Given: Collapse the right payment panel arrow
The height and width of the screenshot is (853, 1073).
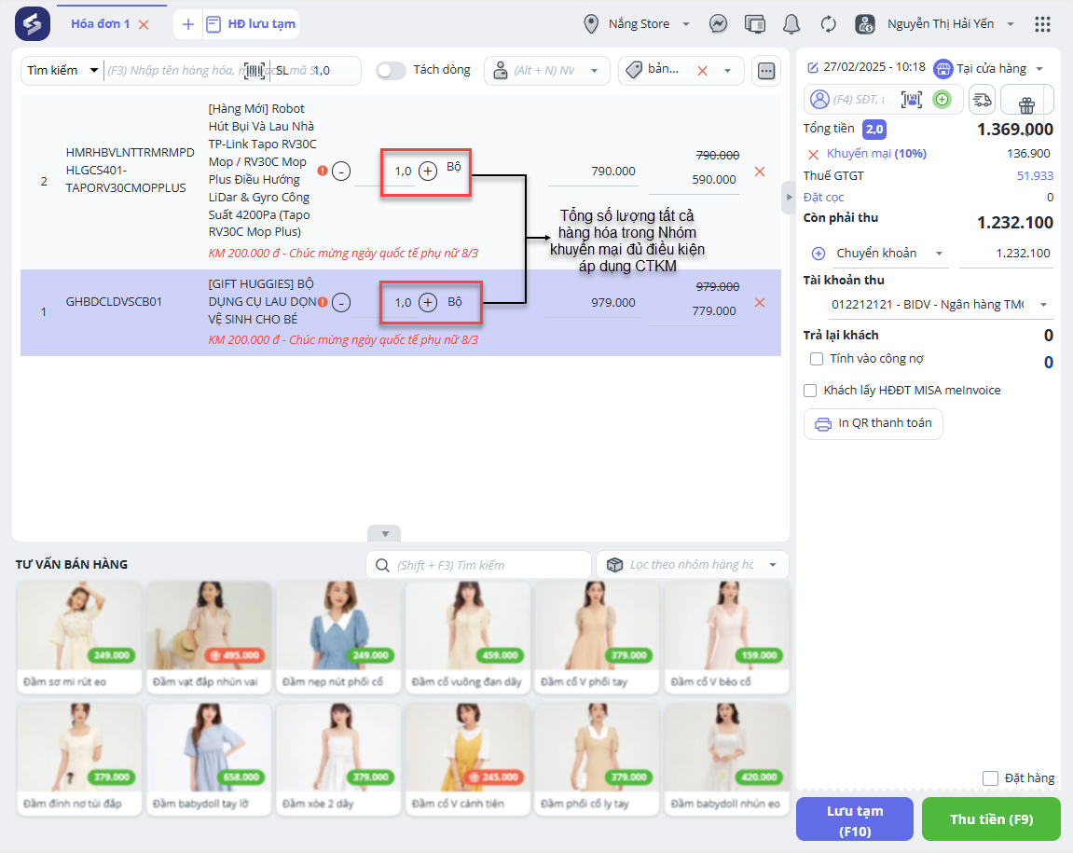Looking at the screenshot, I should tap(789, 197).
